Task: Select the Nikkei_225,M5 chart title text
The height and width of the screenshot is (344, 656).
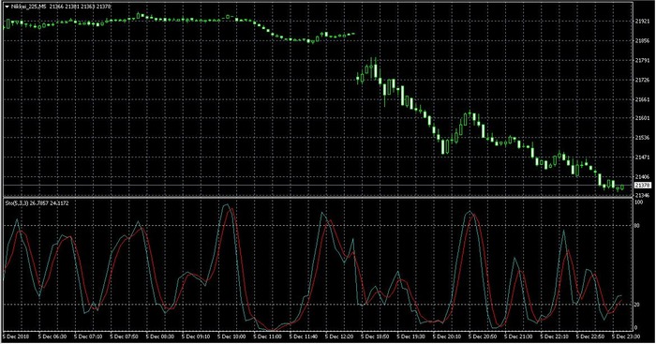Action: pos(28,7)
